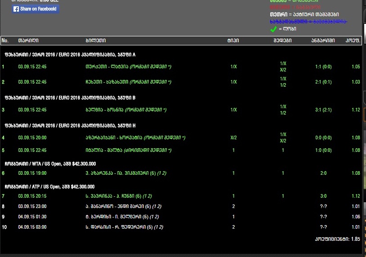Image resolution: width=366 pixels, height=257 pixels.
Task: Click the No. column header
Action: pos(5,41)
